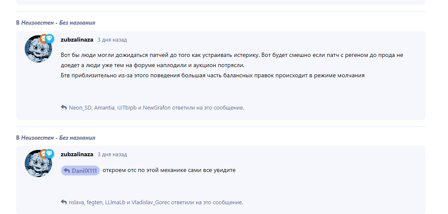Image resolution: width=448 pixels, height=214 pixels.
Task: Click the blue diamond badge on the upper post's avatar
Action: 50,39
